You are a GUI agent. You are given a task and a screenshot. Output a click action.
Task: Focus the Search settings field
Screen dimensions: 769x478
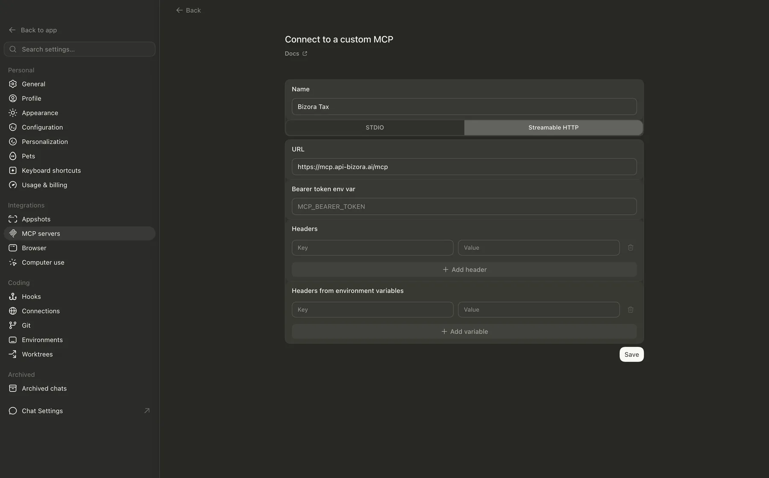point(79,49)
